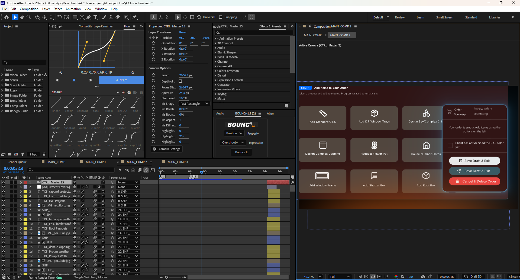
Task: Click the Flow favorite star icon
Action: [133, 72]
